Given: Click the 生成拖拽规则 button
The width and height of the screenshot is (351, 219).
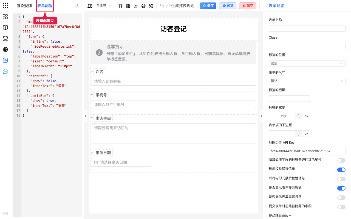Looking at the screenshot, I should (x=183, y=6).
